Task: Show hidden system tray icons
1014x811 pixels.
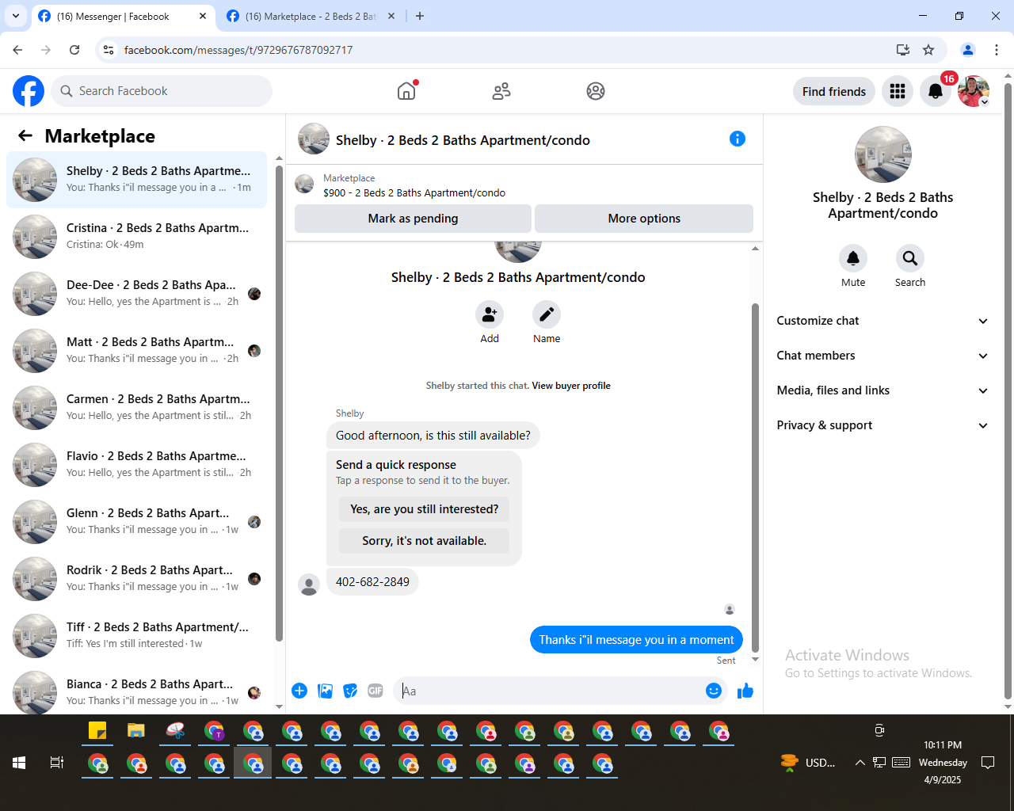Action: coord(860,763)
